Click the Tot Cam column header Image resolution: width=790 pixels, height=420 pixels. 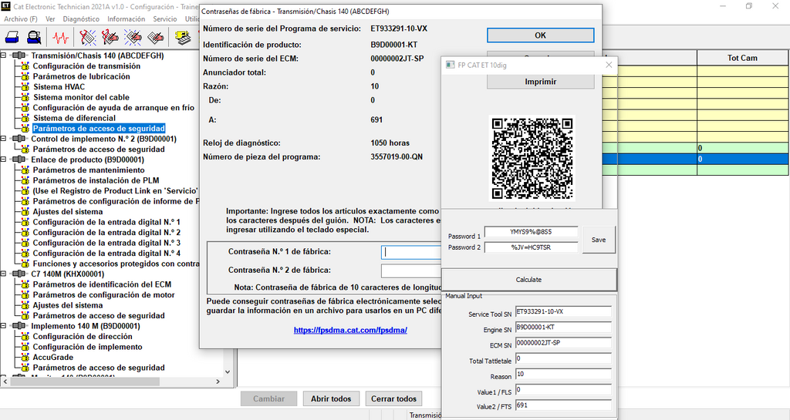(742, 58)
